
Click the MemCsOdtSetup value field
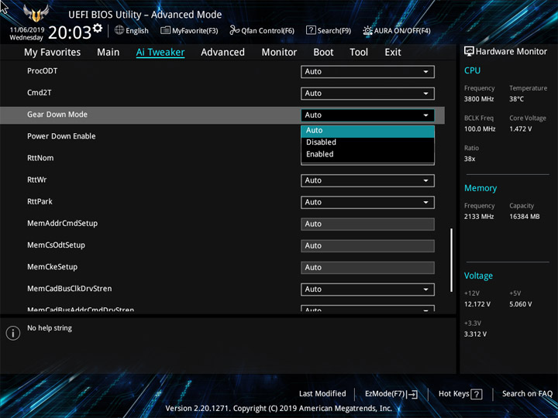click(x=367, y=246)
